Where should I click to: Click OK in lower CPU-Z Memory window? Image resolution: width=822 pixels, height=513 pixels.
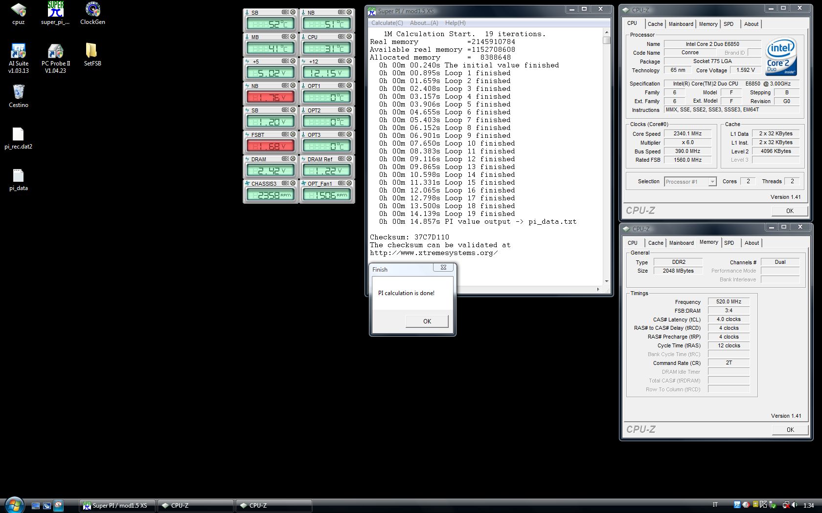(790, 429)
